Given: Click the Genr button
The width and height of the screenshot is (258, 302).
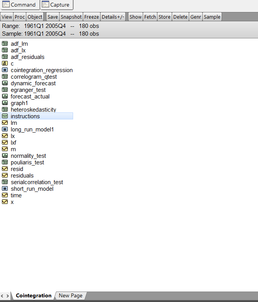Looking at the screenshot, I should click(196, 17).
